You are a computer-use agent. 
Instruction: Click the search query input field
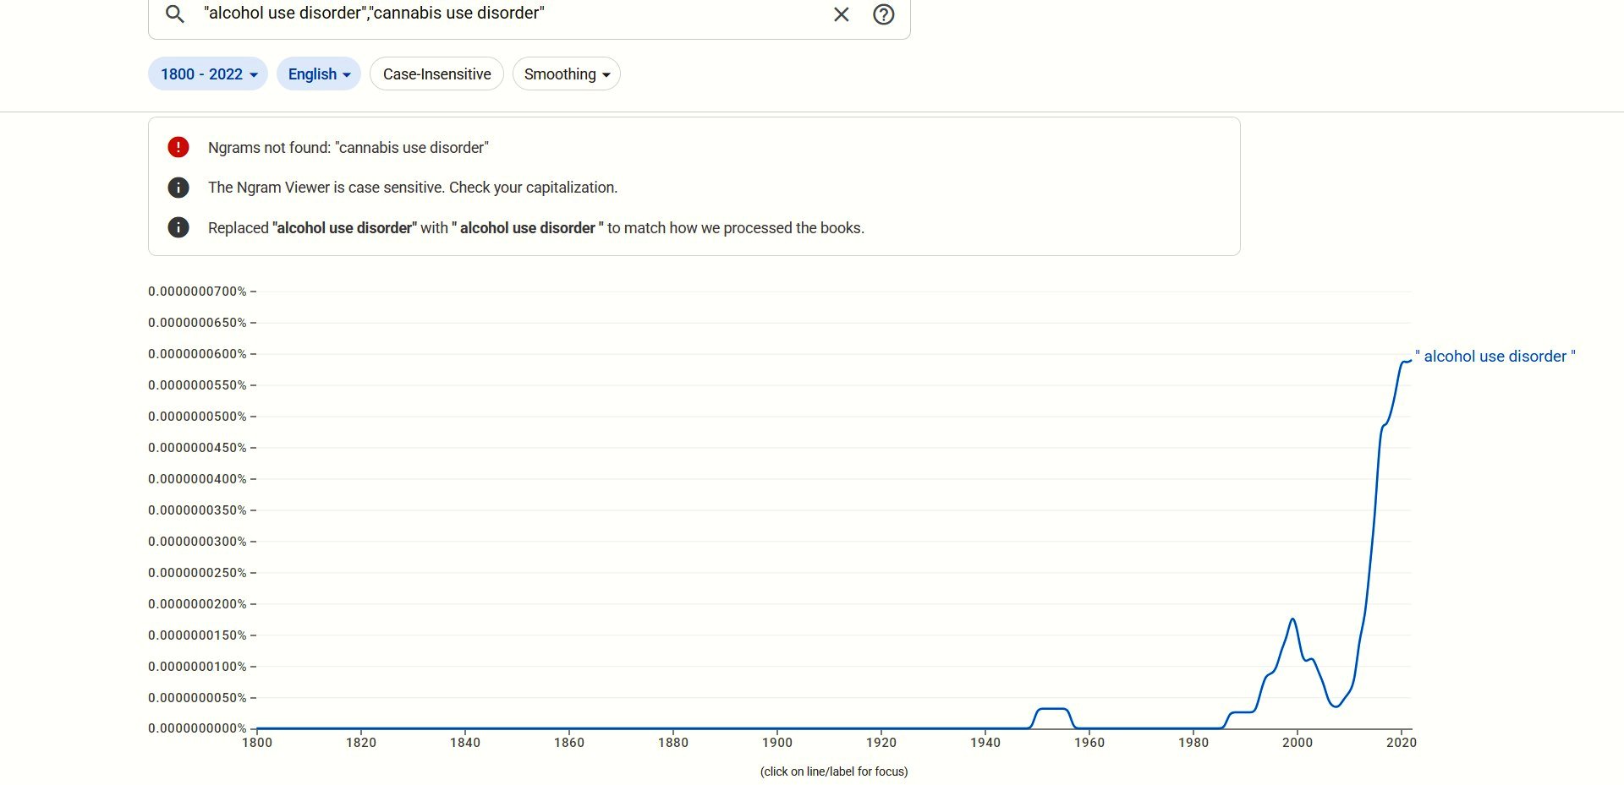(507, 14)
